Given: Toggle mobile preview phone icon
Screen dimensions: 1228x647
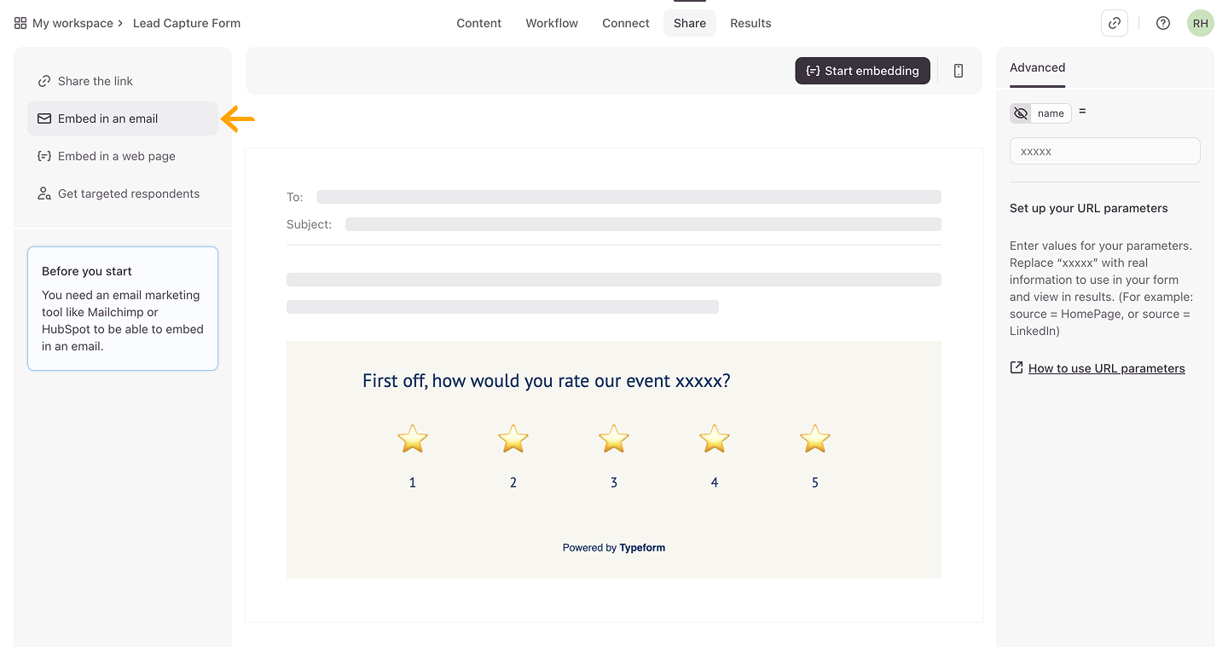Looking at the screenshot, I should tap(959, 71).
